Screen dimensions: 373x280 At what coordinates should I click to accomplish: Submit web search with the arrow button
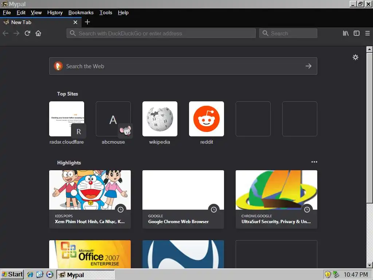pos(309,66)
